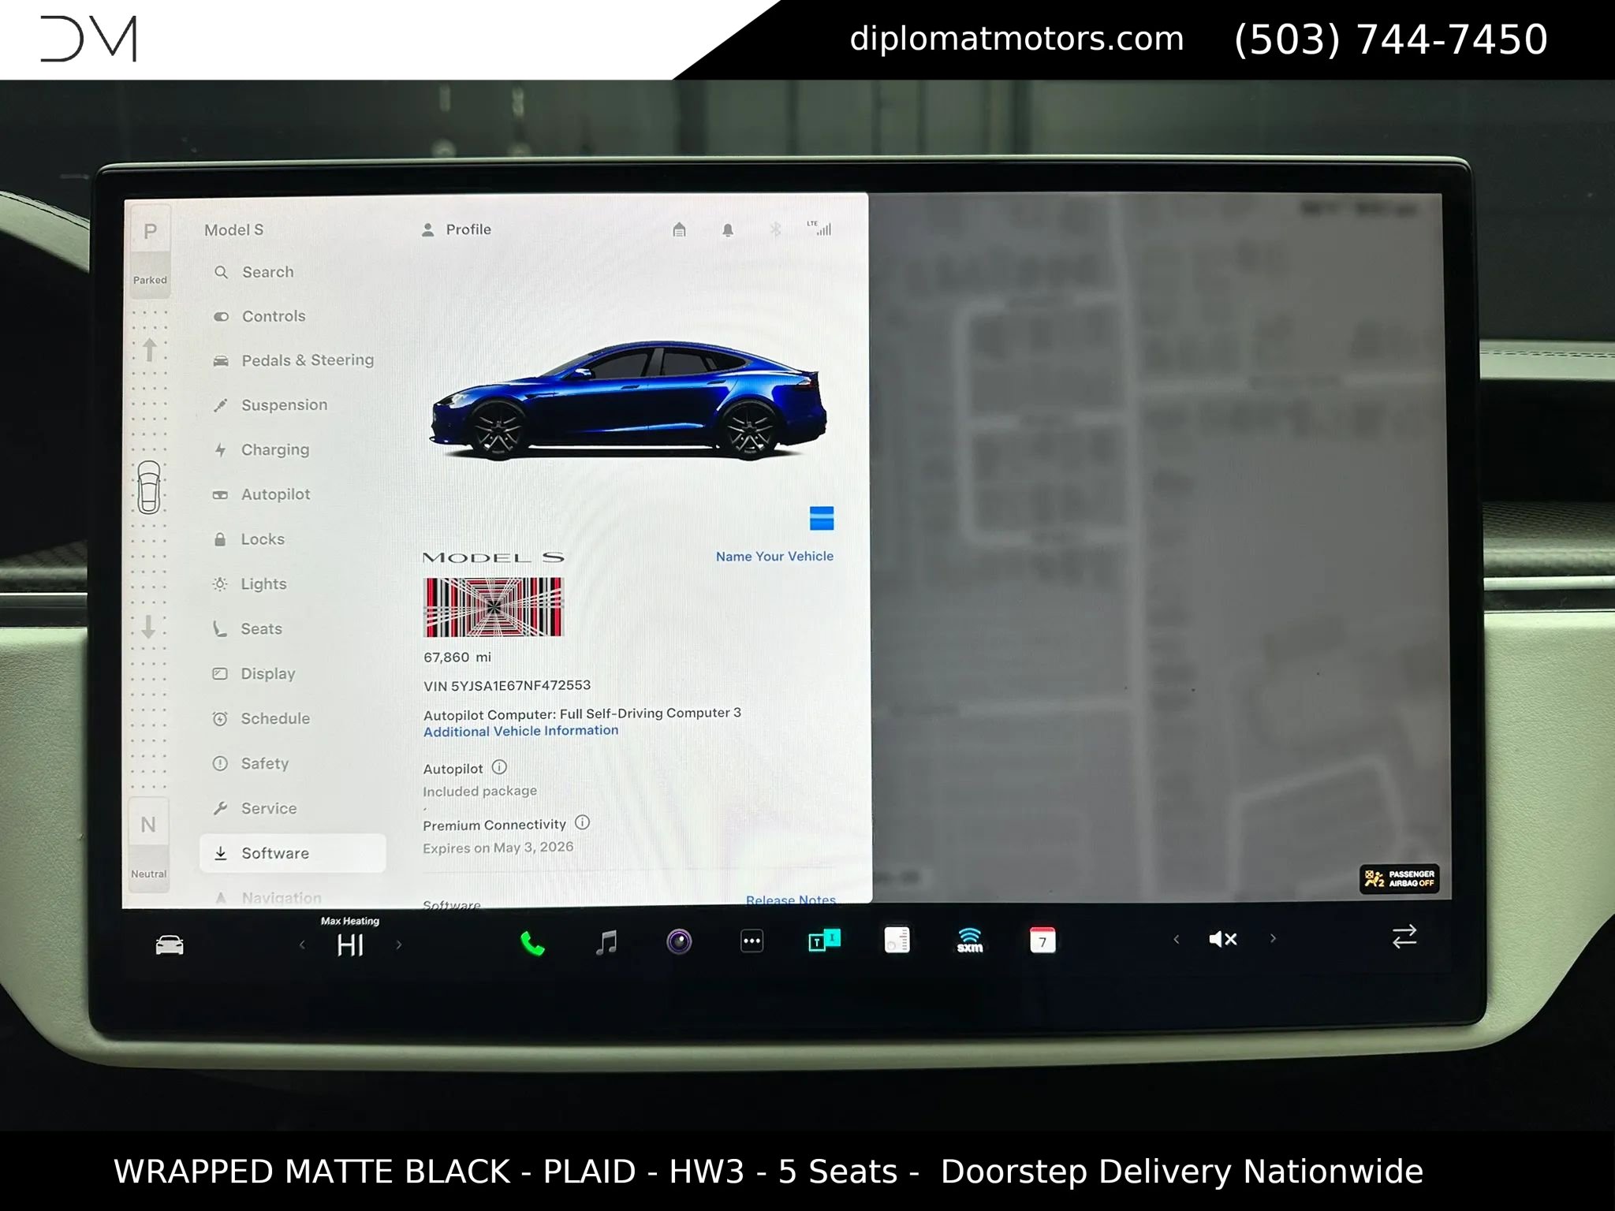Tap the blue vehicle color swatch
The height and width of the screenshot is (1211, 1615).
point(822,518)
